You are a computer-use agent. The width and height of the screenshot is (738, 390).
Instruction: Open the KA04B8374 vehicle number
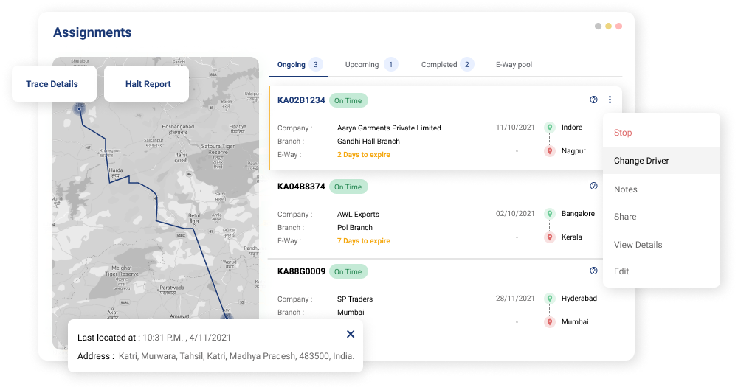(x=301, y=187)
